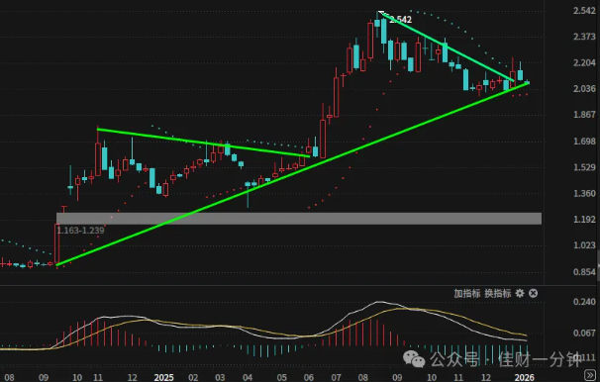Click the 2.204 price axis value

click(x=584, y=62)
